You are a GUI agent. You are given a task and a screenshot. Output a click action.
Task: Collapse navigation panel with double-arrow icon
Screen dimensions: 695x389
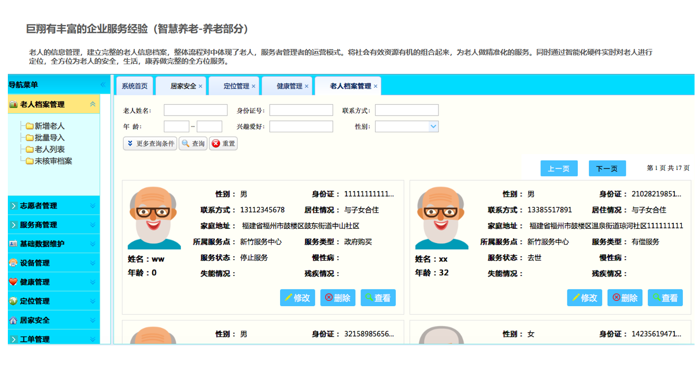point(103,85)
